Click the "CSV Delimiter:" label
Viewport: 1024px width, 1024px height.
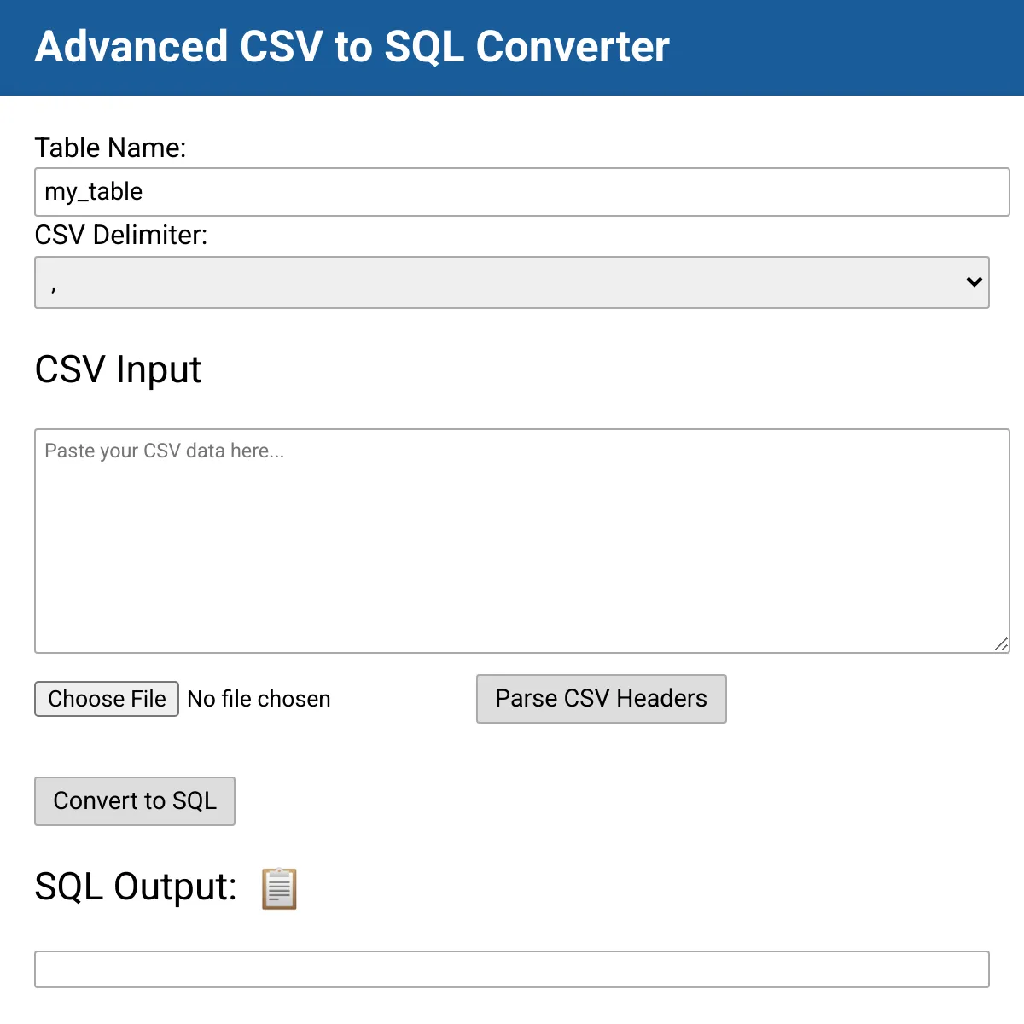click(x=121, y=235)
